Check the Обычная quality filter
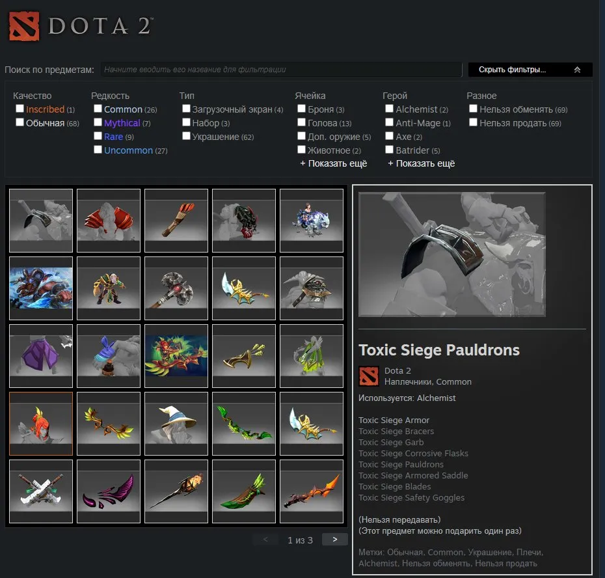The height and width of the screenshot is (578, 605). click(20, 122)
